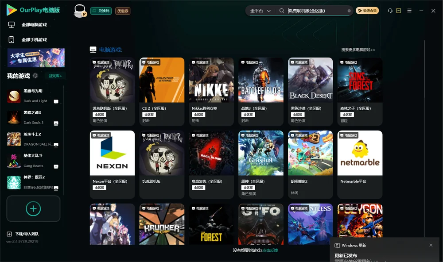
Task: Focus the game search input field
Action: coord(317,11)
